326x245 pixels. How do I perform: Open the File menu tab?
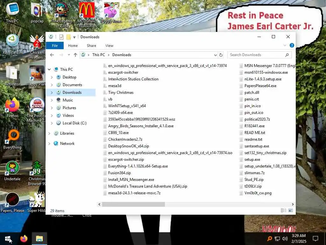click(55, 46)
